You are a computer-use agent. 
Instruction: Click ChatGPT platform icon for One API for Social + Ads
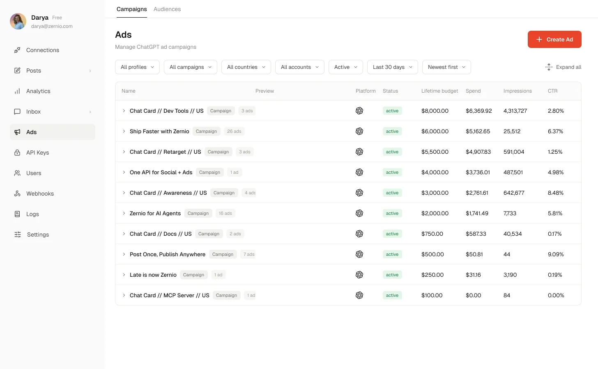click(359, 172)
